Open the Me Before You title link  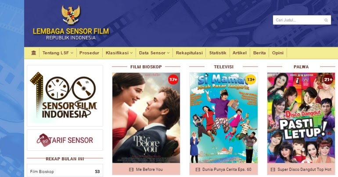(x=149, y=170)
